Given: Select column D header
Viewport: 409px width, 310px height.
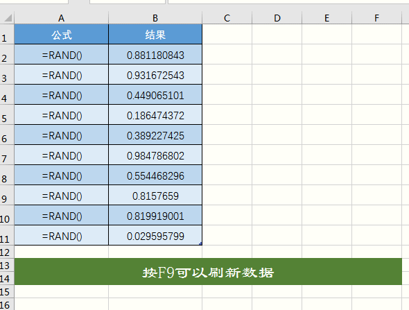Looking at the screenshot, I should (277, 18).
